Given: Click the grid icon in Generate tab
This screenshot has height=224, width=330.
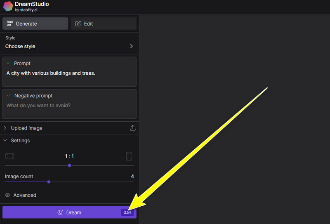Looking at the screenshot, I should click(x=10, y=24).
